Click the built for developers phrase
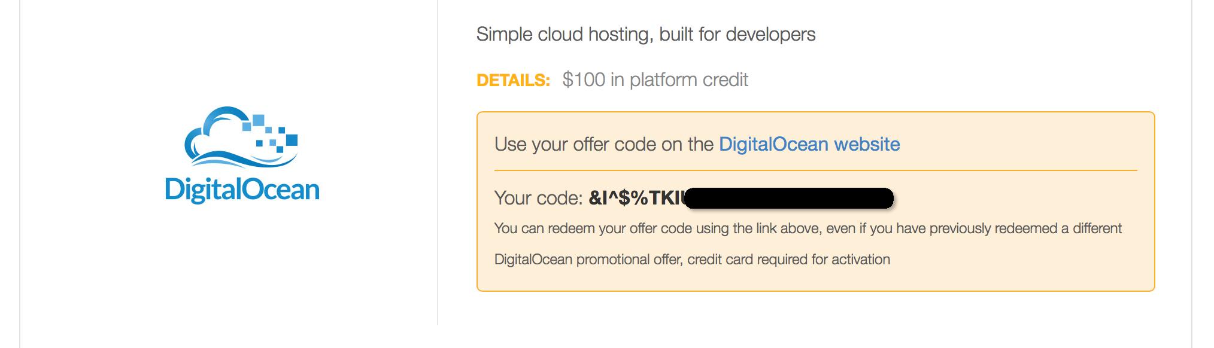 click(x=737, y=34)
